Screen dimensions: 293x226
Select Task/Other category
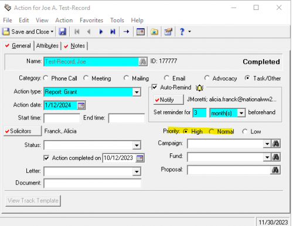coord(247,78)
